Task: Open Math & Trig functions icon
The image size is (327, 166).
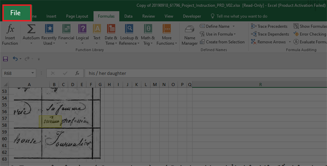Action: [x=148, y=29]
